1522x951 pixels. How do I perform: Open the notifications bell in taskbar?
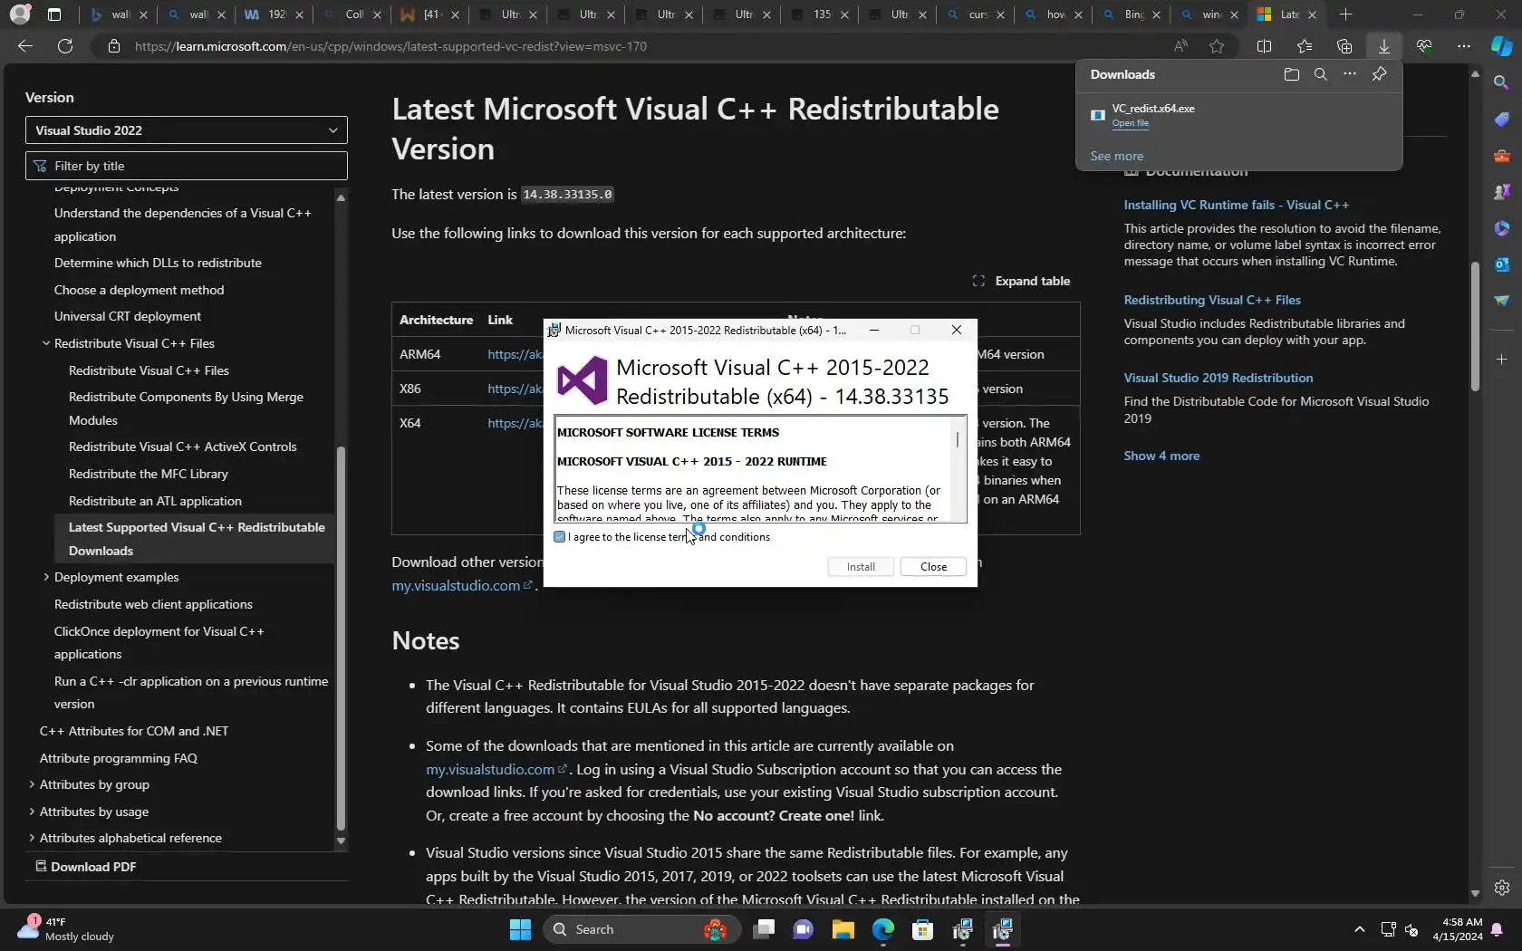coord(1497,929)
